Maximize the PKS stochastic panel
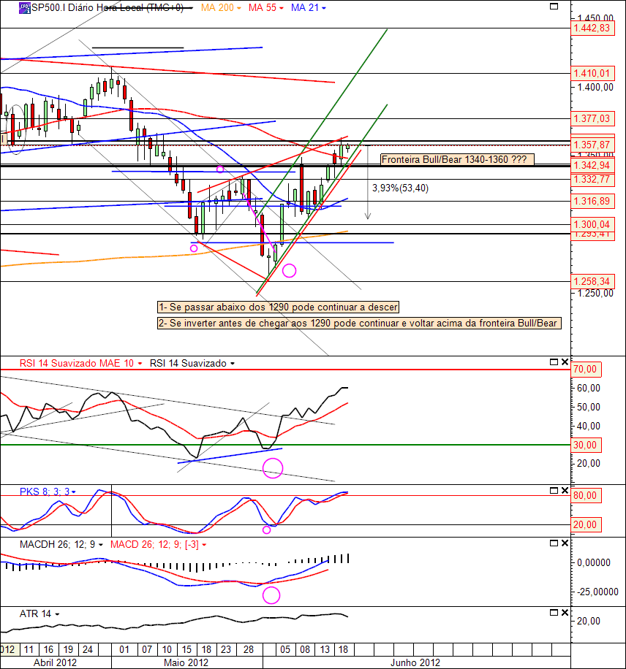 tap(554, 491)
